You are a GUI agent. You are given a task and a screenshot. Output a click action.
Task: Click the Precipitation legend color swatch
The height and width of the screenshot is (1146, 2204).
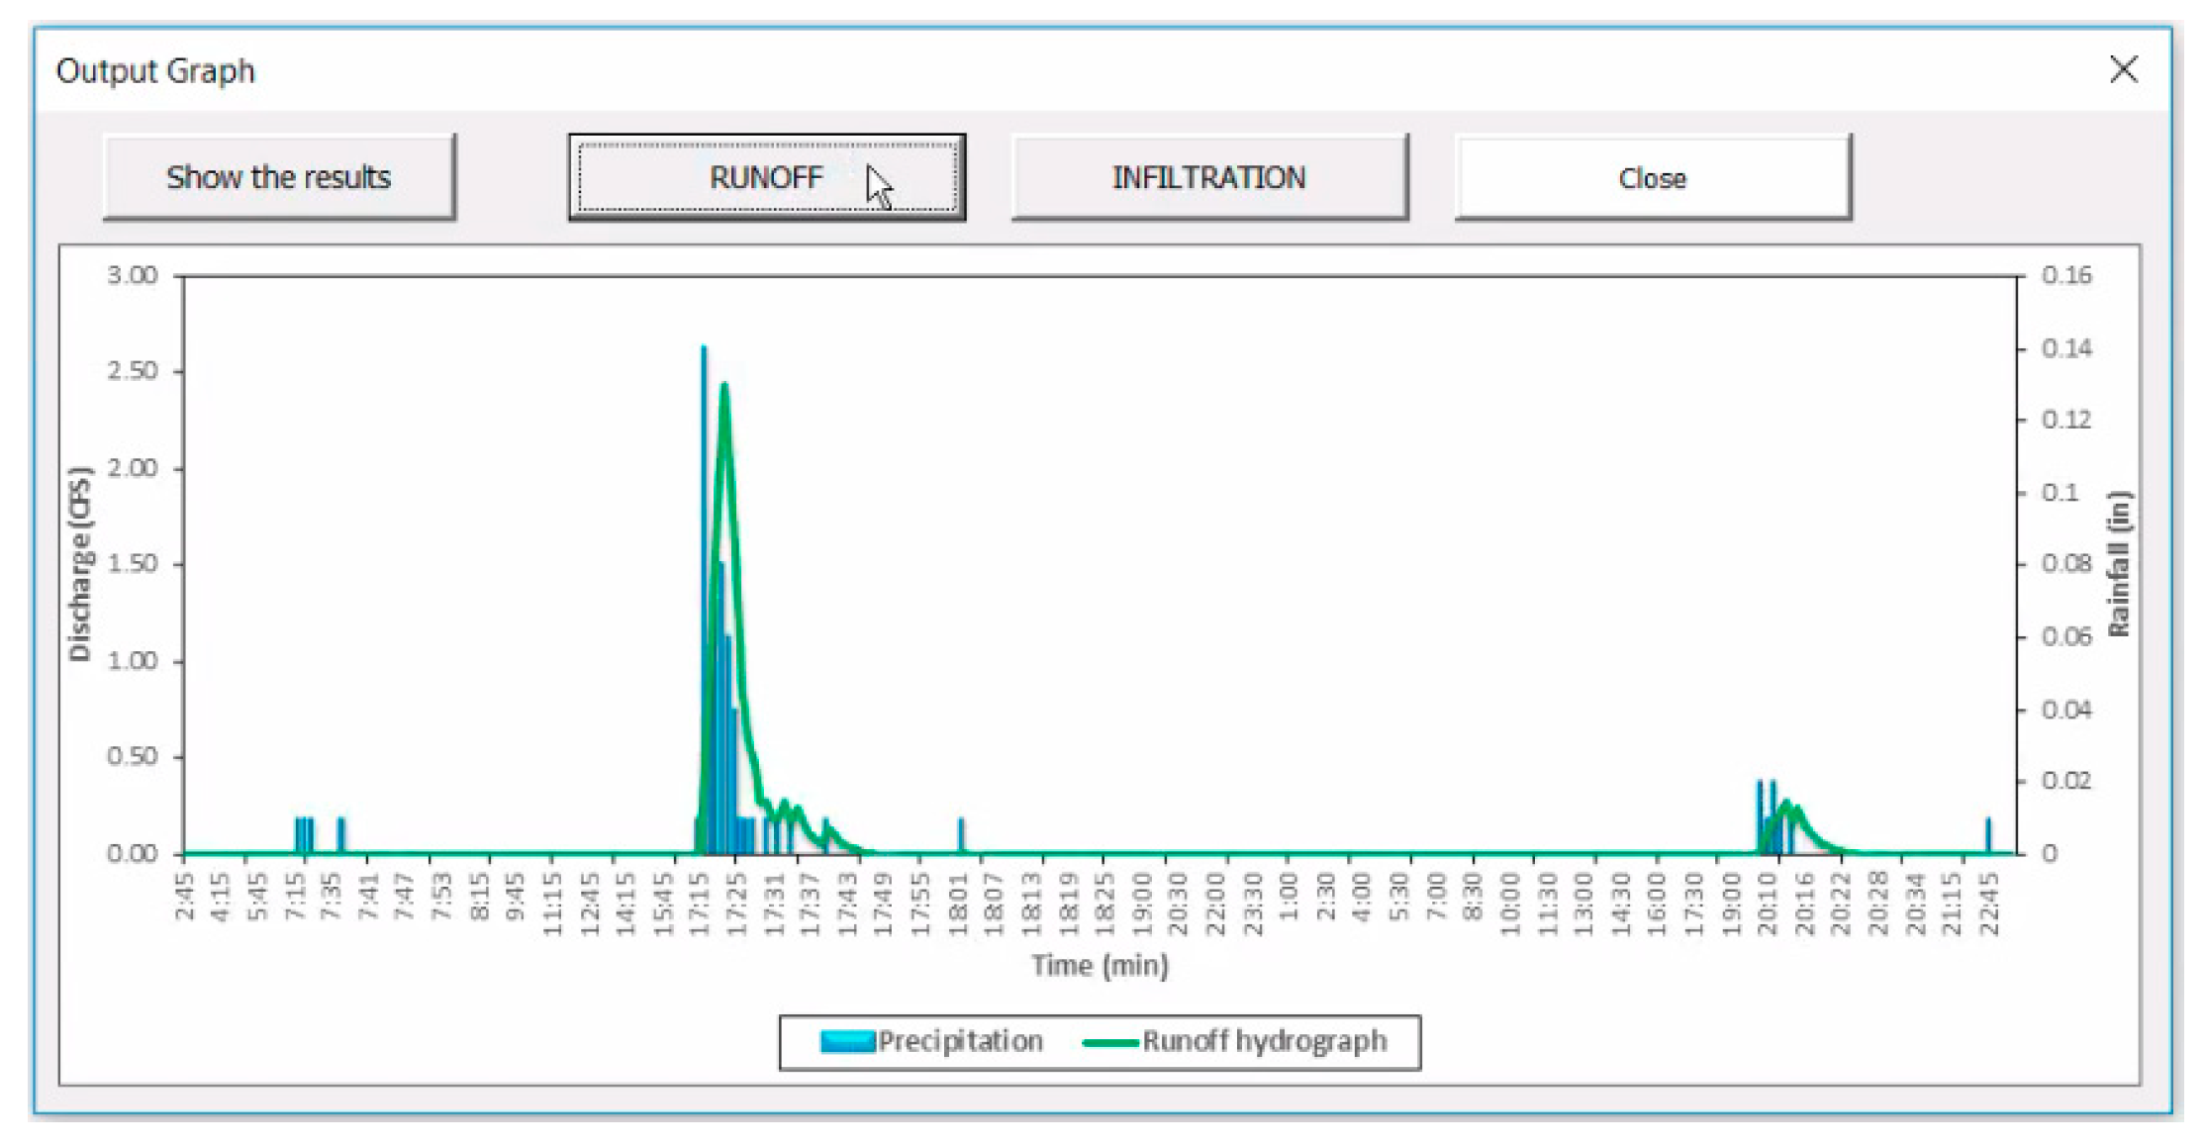click(x=846, y=1041)
